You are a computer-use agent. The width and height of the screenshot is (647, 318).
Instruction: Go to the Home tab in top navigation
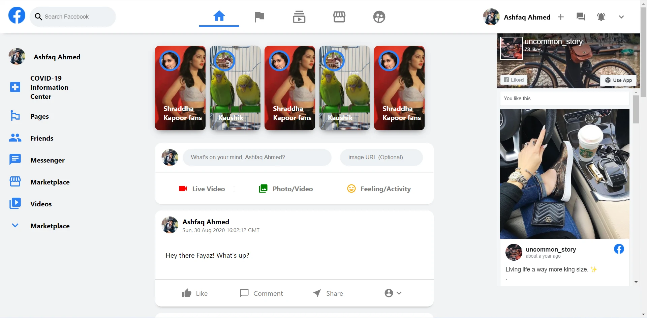point(219,16)
